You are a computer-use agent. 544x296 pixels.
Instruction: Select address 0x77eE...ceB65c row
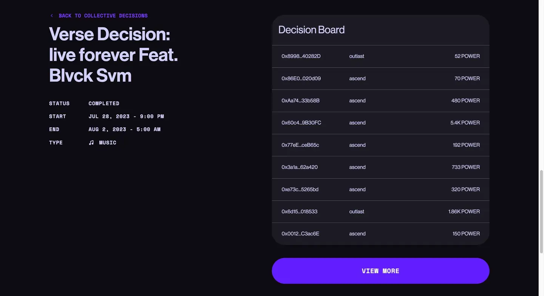click(380, 145)
